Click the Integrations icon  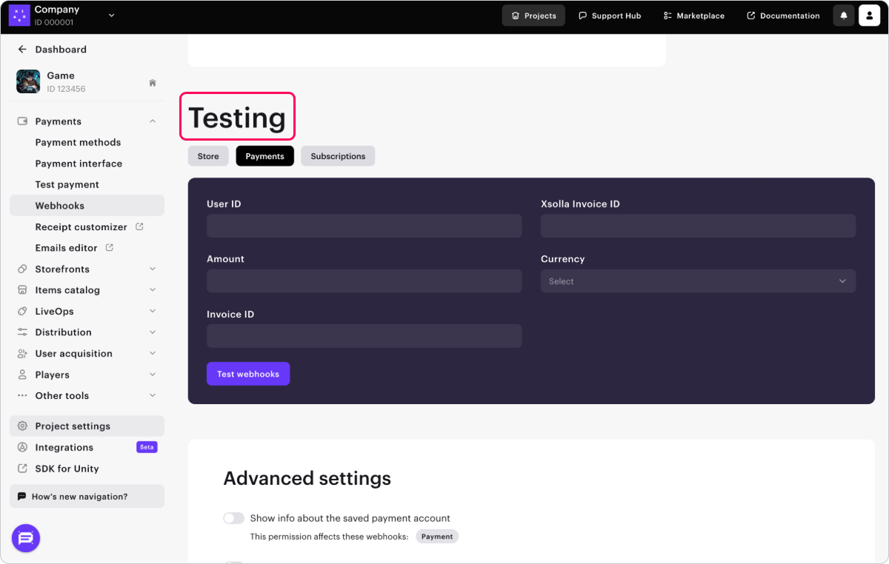point(22,447)
